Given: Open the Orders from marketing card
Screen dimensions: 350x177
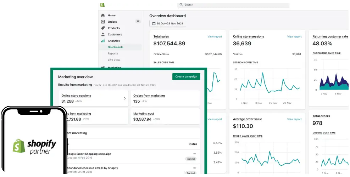Looking at the screenshot, I should [165, 98].
